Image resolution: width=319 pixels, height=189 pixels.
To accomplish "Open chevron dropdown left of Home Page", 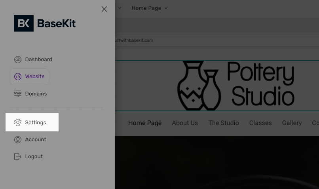I will point(120,8).
